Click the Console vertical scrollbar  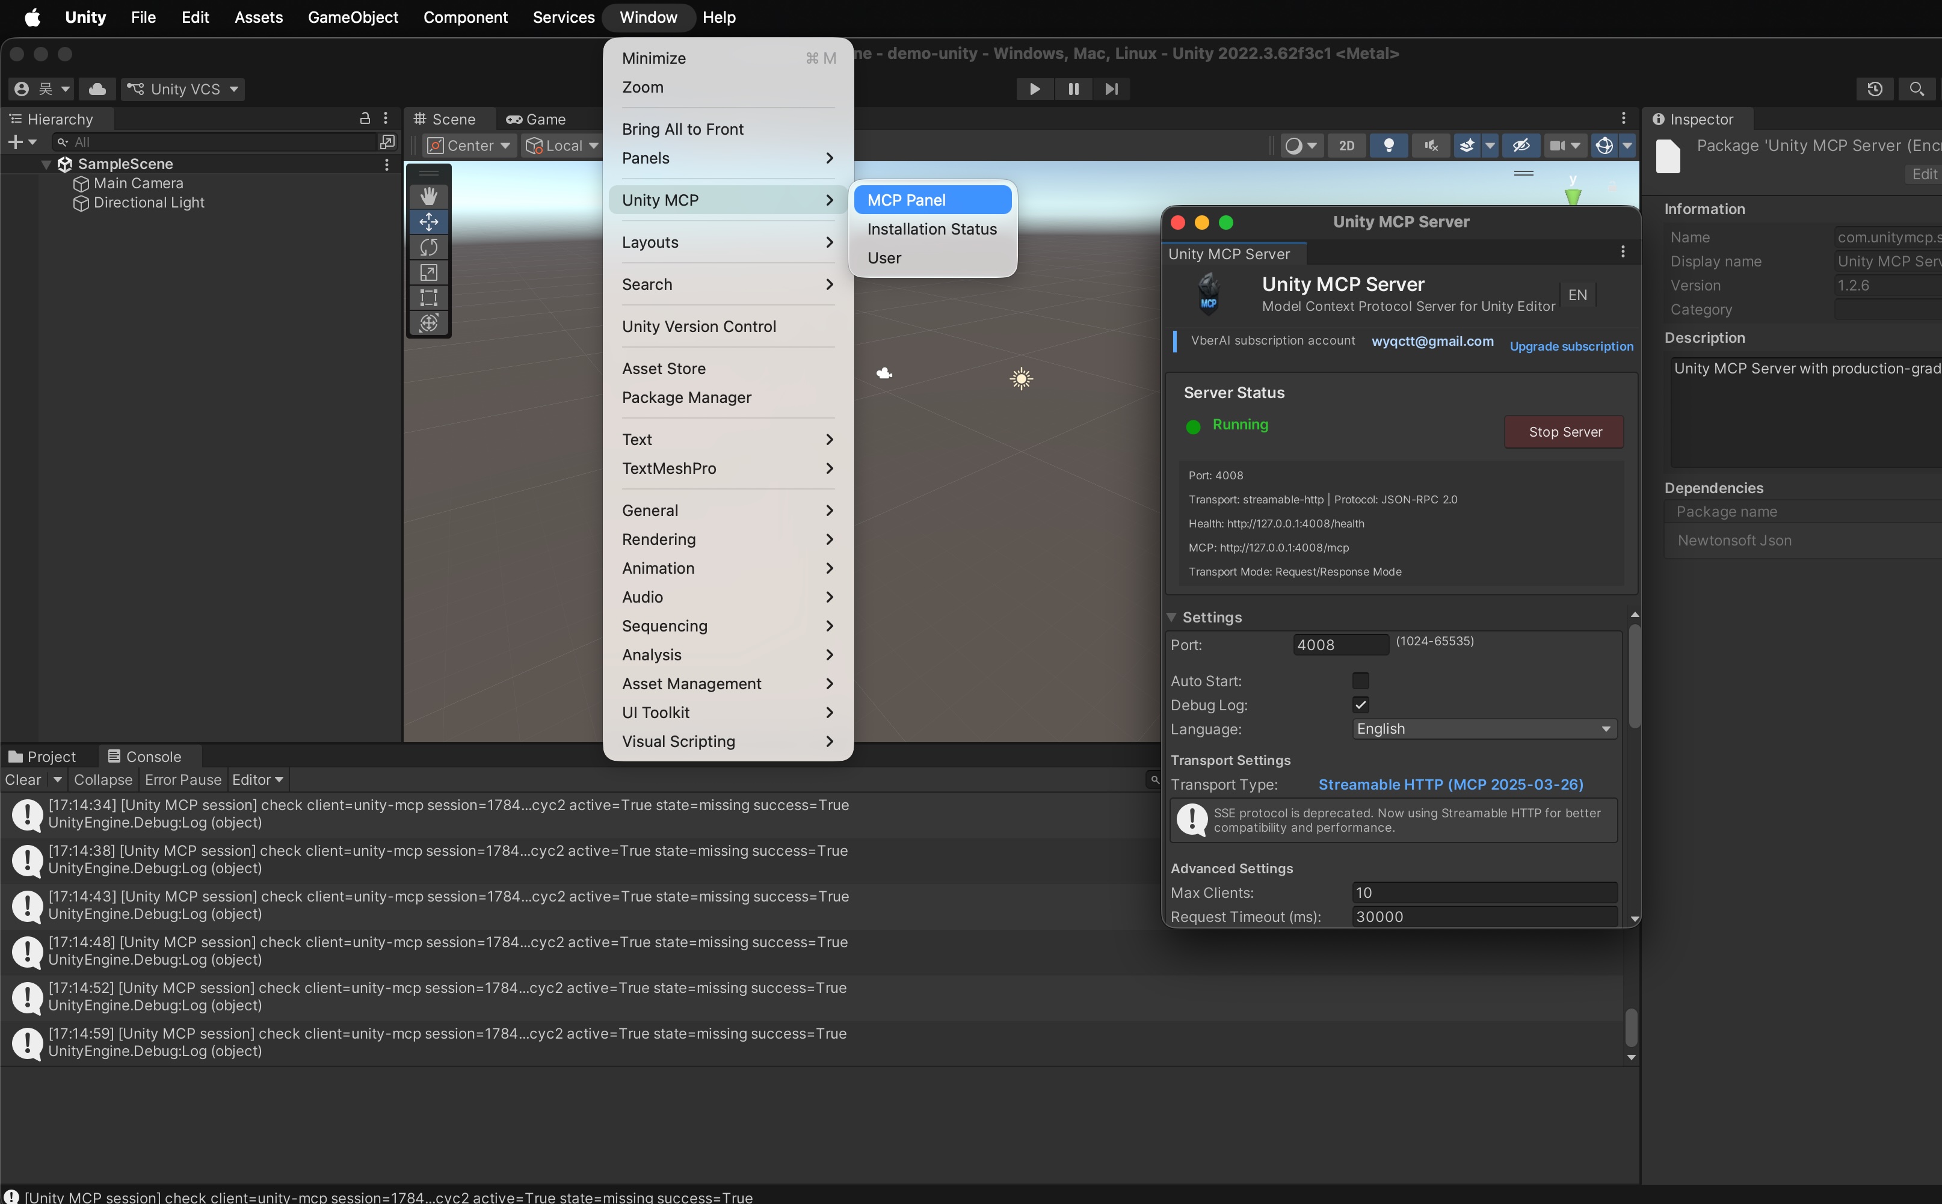coord(1630,1028)
